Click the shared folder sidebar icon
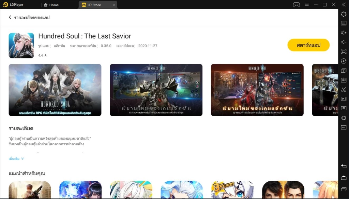349x199 pixels. [x=344, y=108]
